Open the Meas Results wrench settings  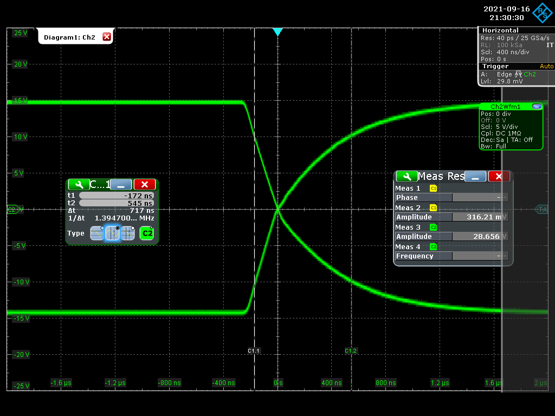point(406,176)
